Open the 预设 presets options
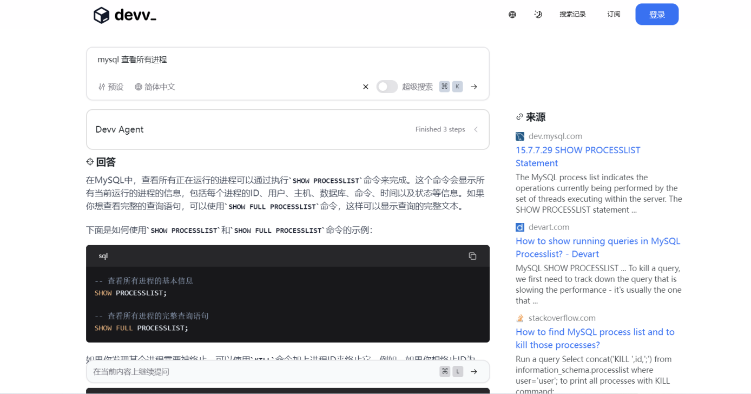This screenshot has height=394, width=751. click(111, 87)
